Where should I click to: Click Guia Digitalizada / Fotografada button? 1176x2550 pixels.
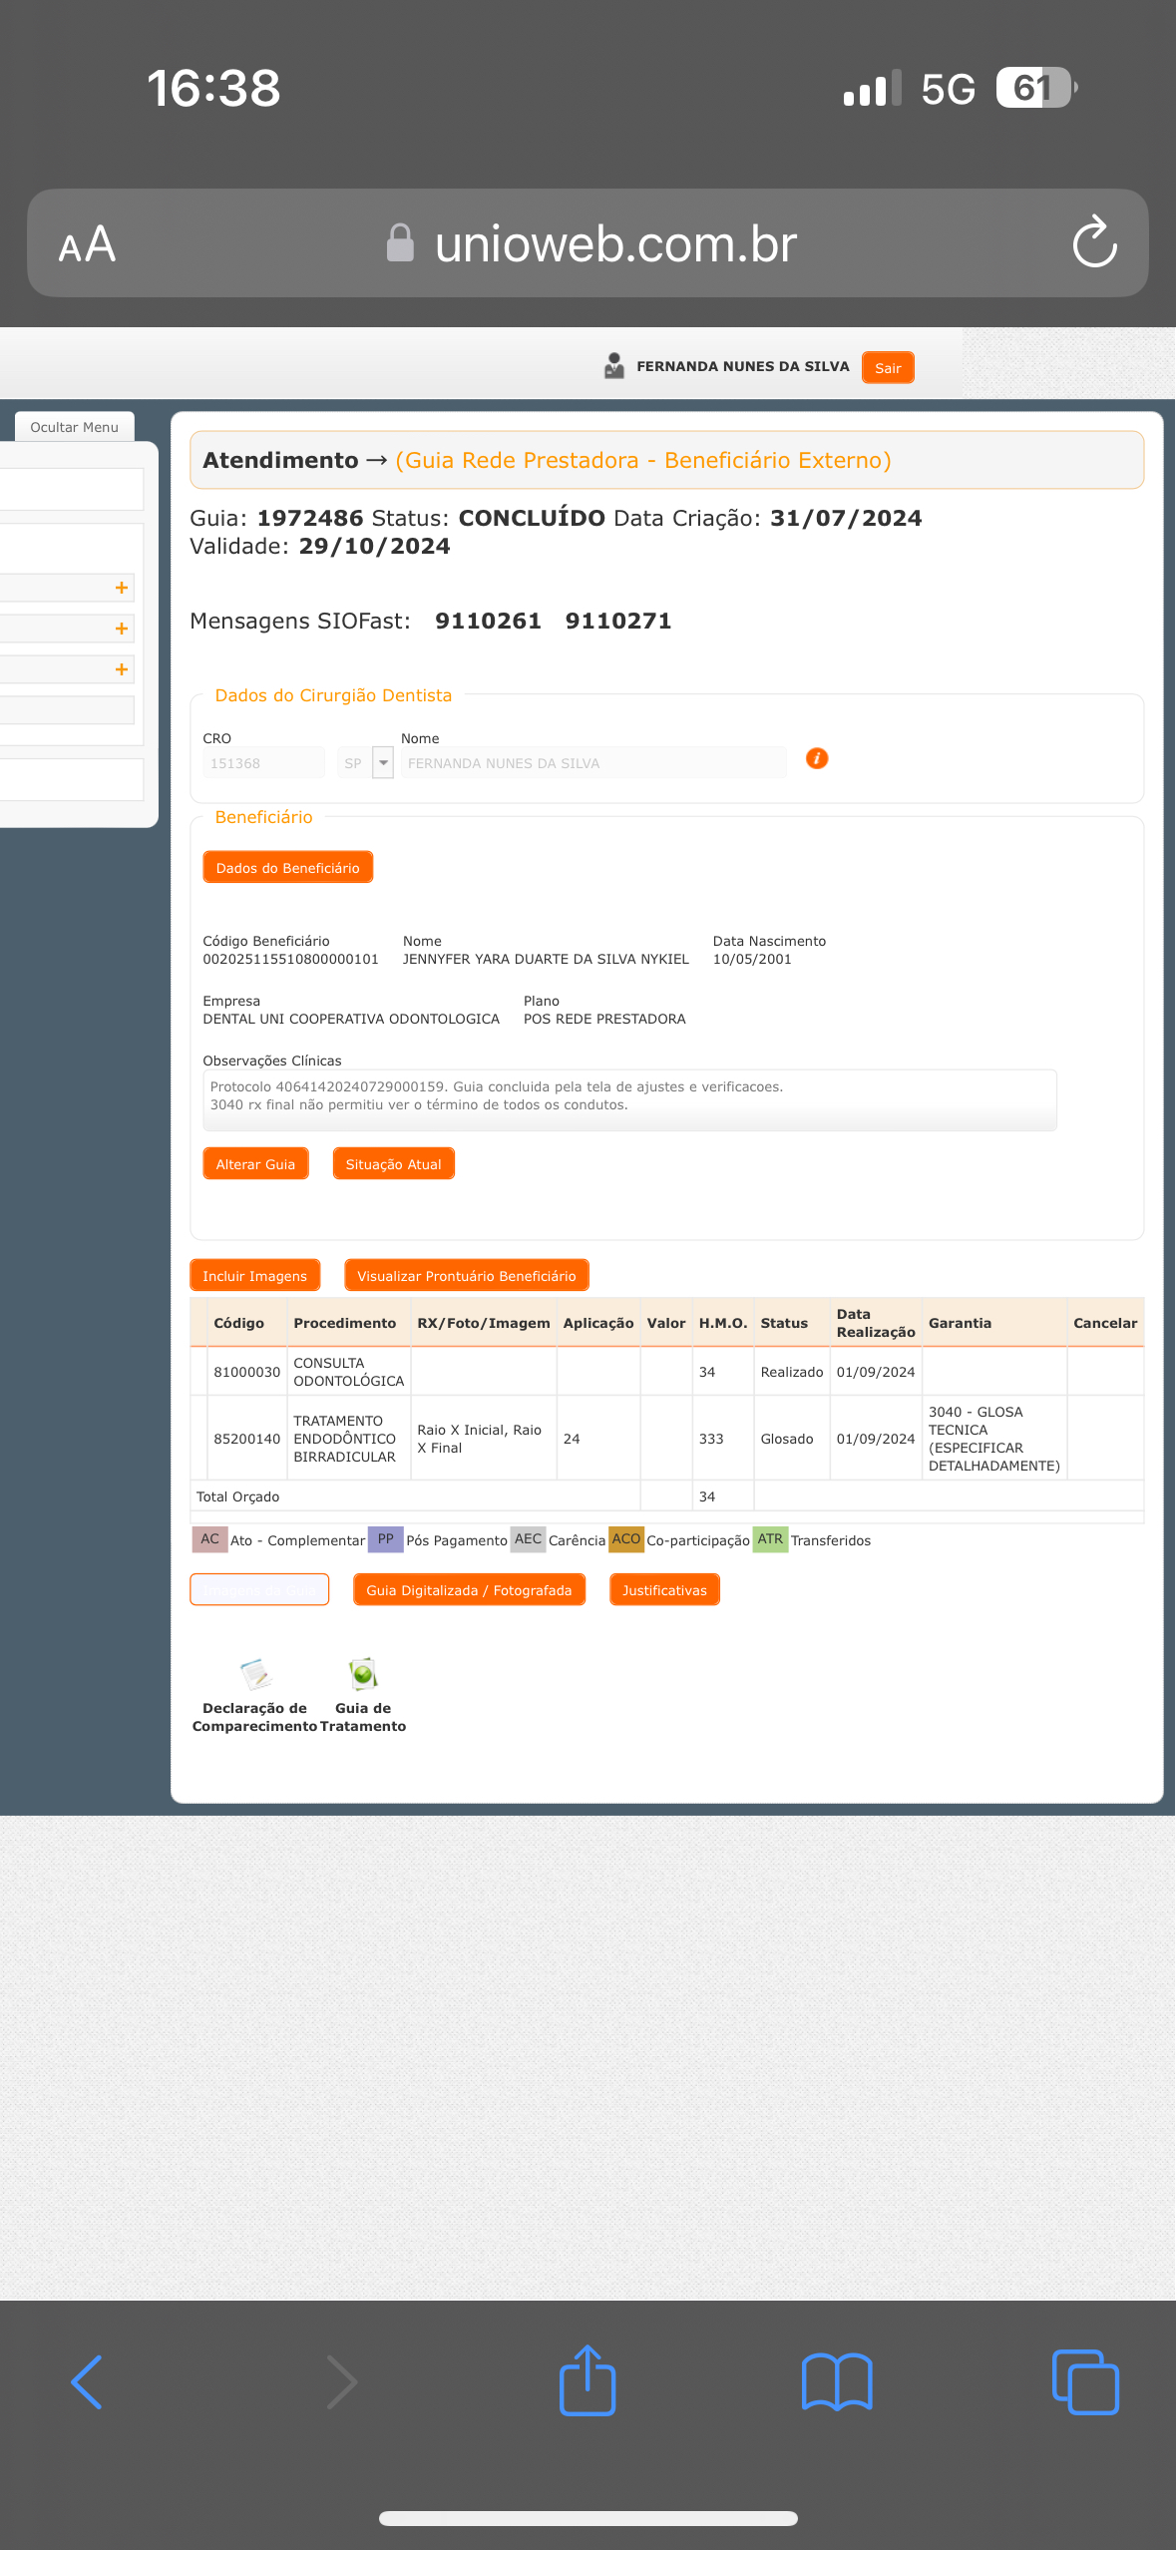469,1589
